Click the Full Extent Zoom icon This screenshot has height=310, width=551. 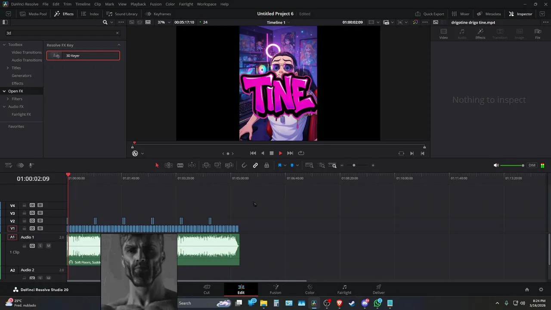[309, 165]
